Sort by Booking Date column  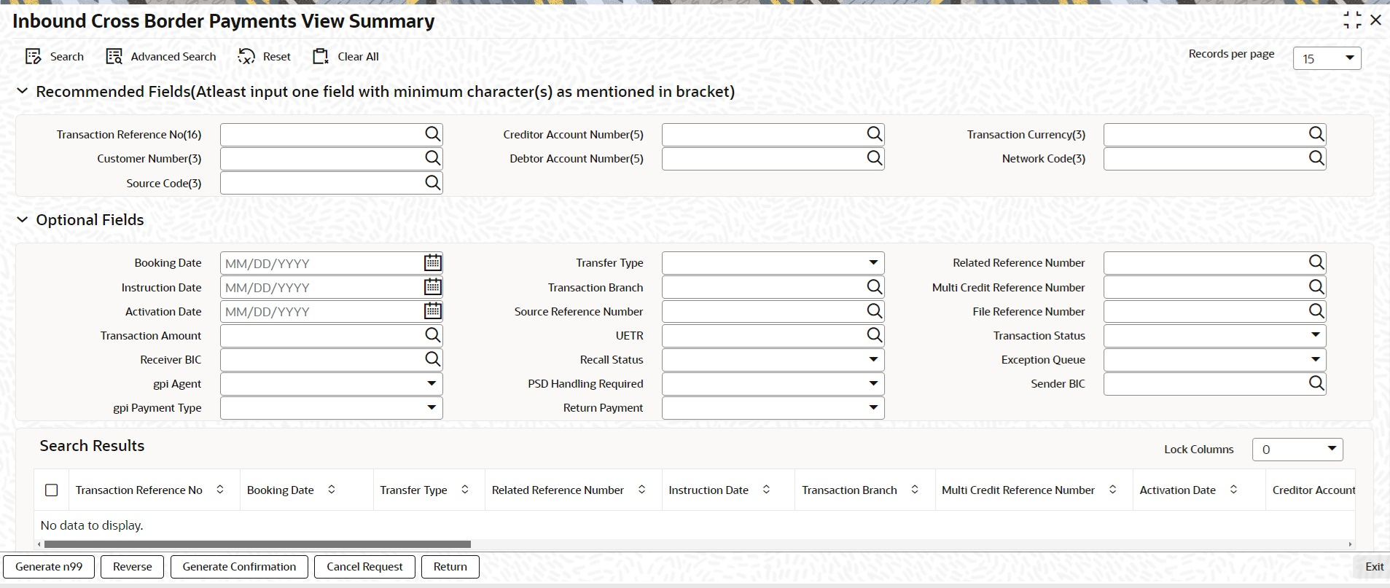[x=332, y=490]
